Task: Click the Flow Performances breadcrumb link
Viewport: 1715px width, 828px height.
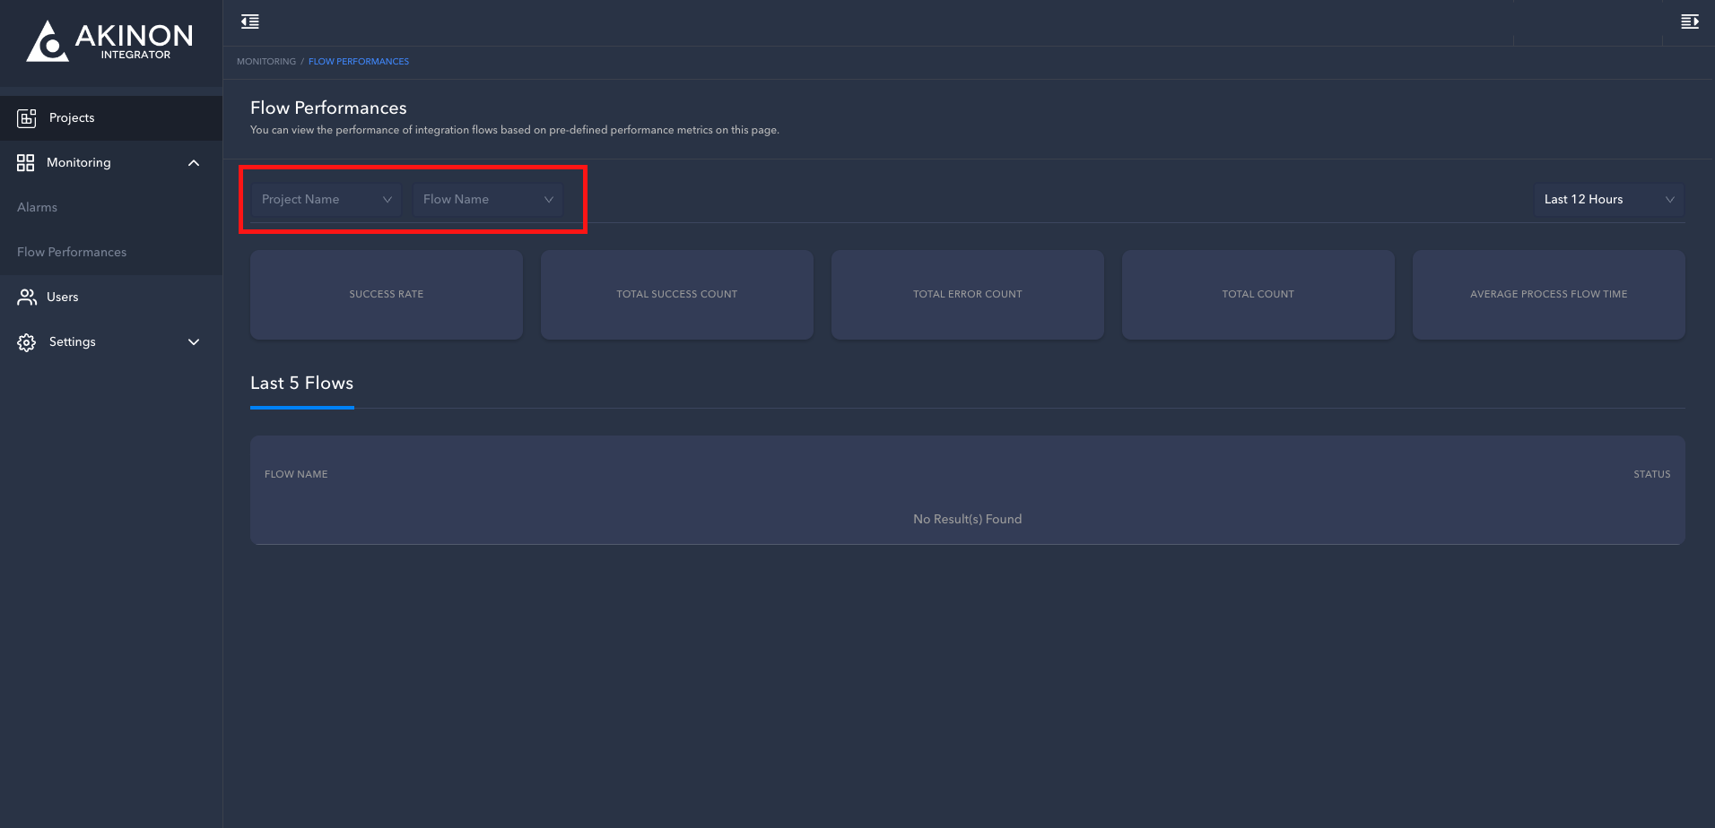Action: [x=359, y=62]
